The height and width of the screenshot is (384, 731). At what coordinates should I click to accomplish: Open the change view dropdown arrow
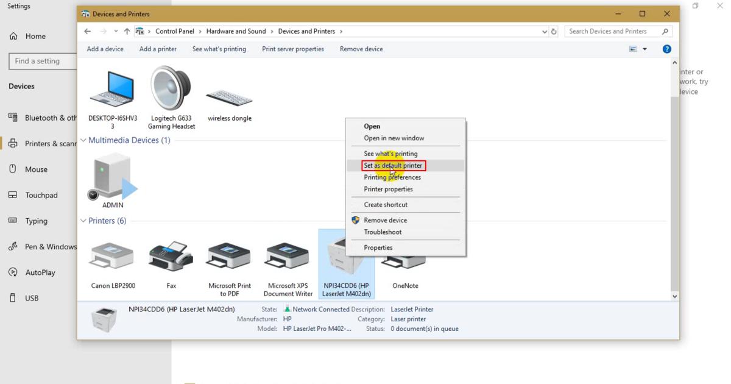[x=645, y=49]
